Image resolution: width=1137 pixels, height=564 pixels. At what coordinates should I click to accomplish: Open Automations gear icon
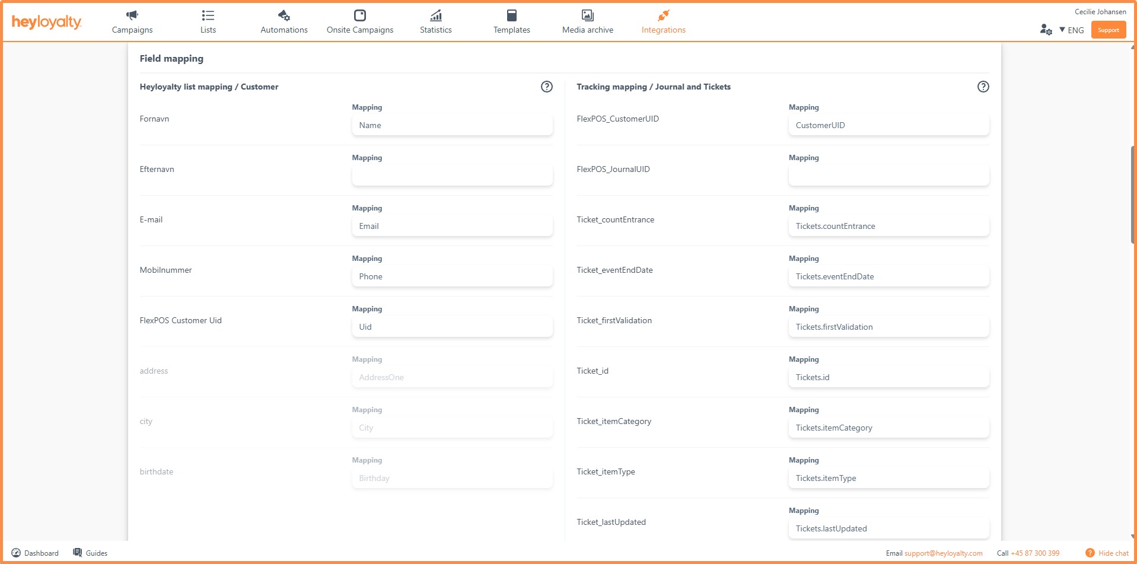284,15
